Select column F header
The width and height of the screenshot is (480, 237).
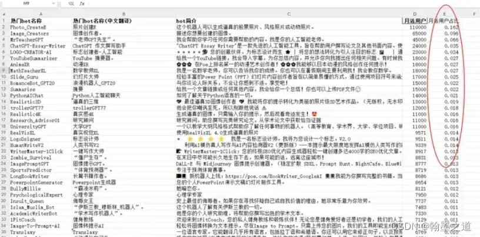coord(474,14)
